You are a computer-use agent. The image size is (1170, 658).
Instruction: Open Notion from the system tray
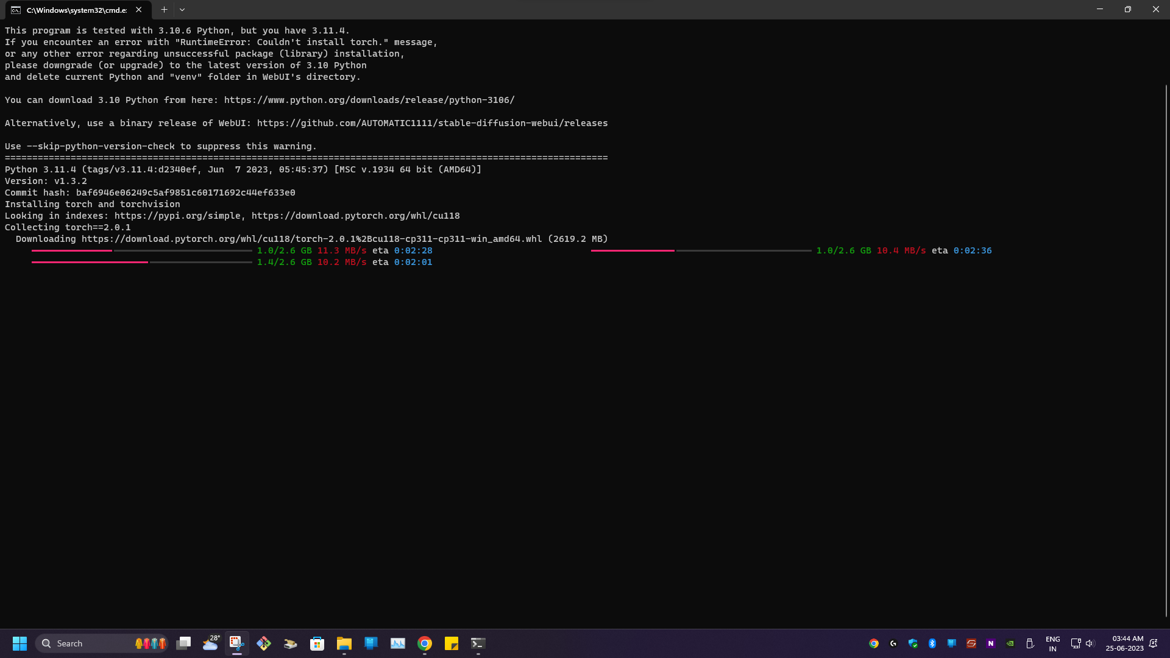[991, 643]
